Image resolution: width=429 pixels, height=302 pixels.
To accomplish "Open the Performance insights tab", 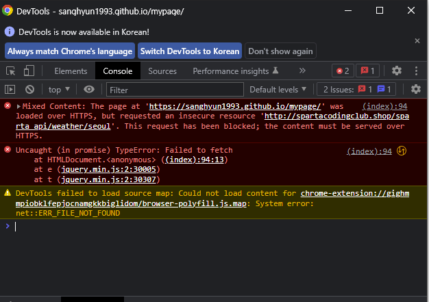I will tap(235, 71).
